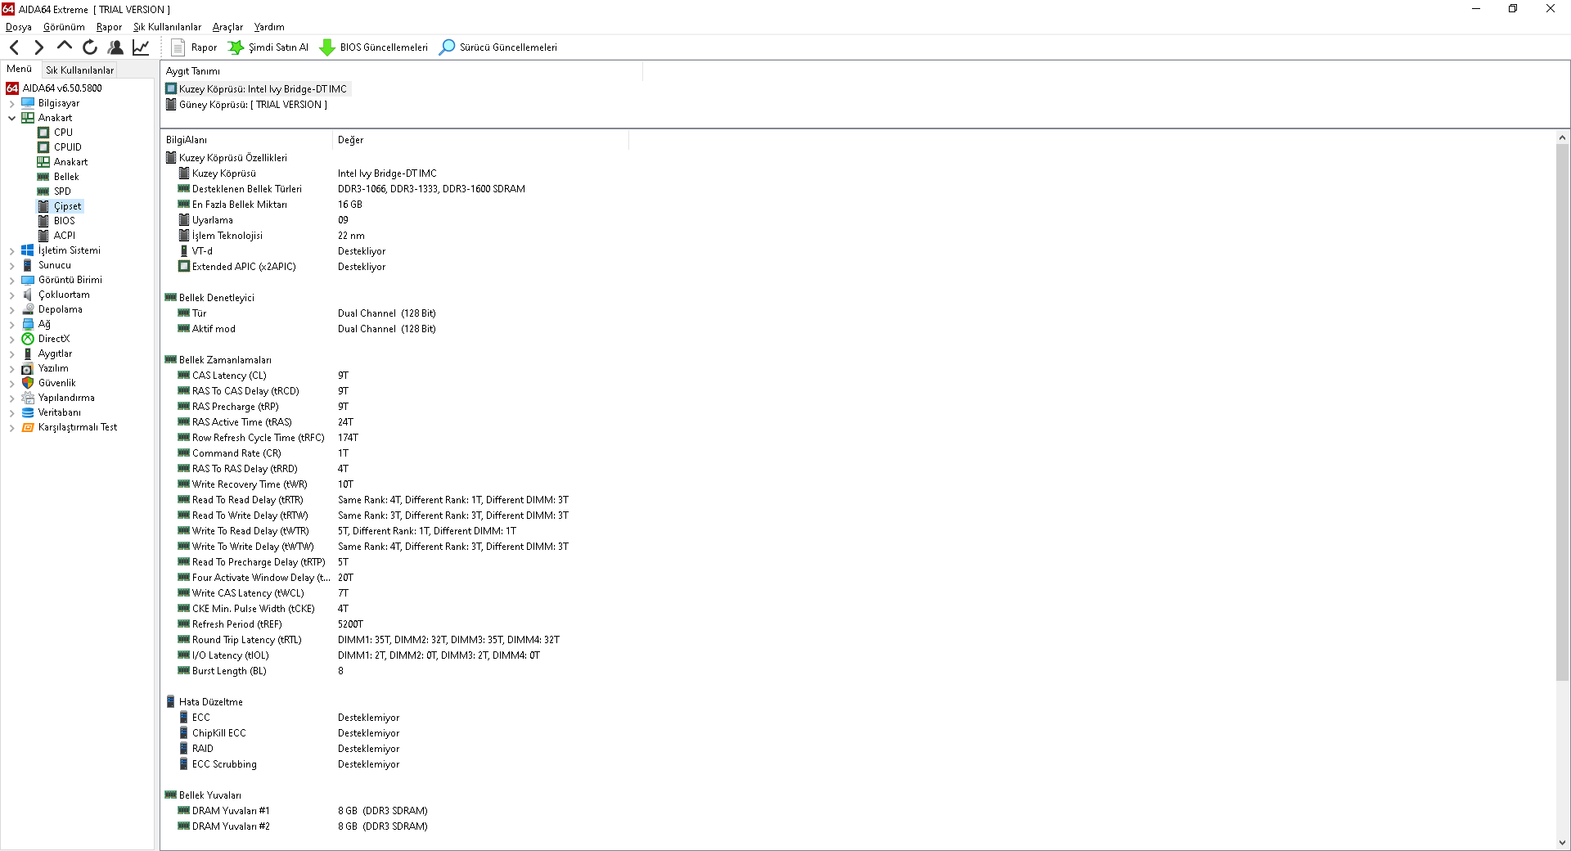Click the BilgiAlanı column header
The image size is (1571, 851).
point(246,140)
